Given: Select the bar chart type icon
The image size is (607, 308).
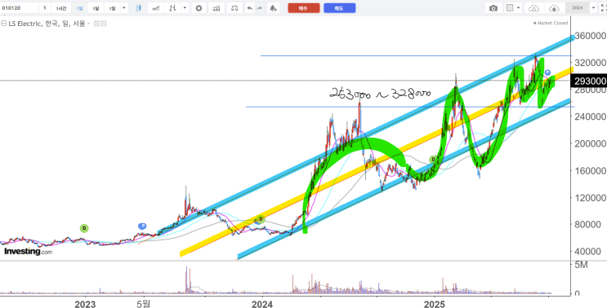Looking at the screenshot, I should [173, 8].
